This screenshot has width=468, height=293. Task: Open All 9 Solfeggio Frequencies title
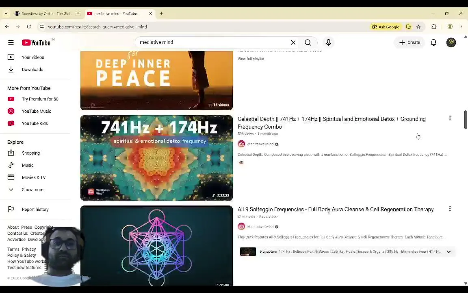point(336,209)
